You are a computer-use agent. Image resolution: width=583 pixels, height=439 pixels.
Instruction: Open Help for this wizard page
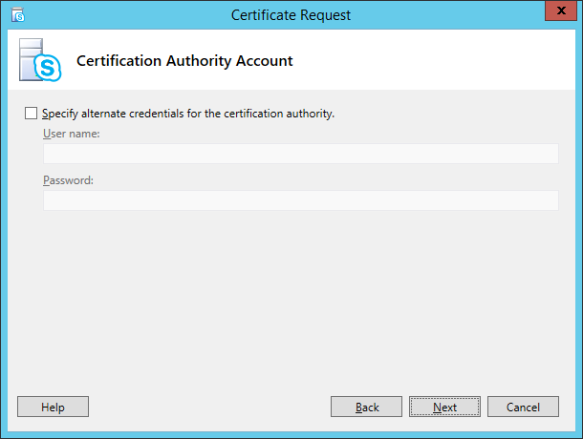pyautogui.click(x=53, y=407)
